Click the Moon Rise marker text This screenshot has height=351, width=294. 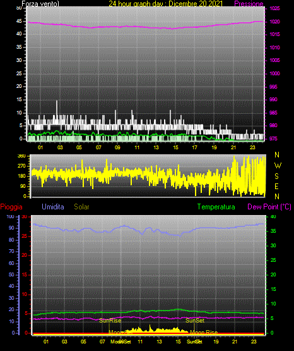point(204,333)
